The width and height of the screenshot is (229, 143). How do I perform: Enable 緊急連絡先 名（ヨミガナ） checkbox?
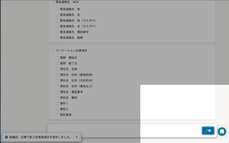(x=57, y=26)
